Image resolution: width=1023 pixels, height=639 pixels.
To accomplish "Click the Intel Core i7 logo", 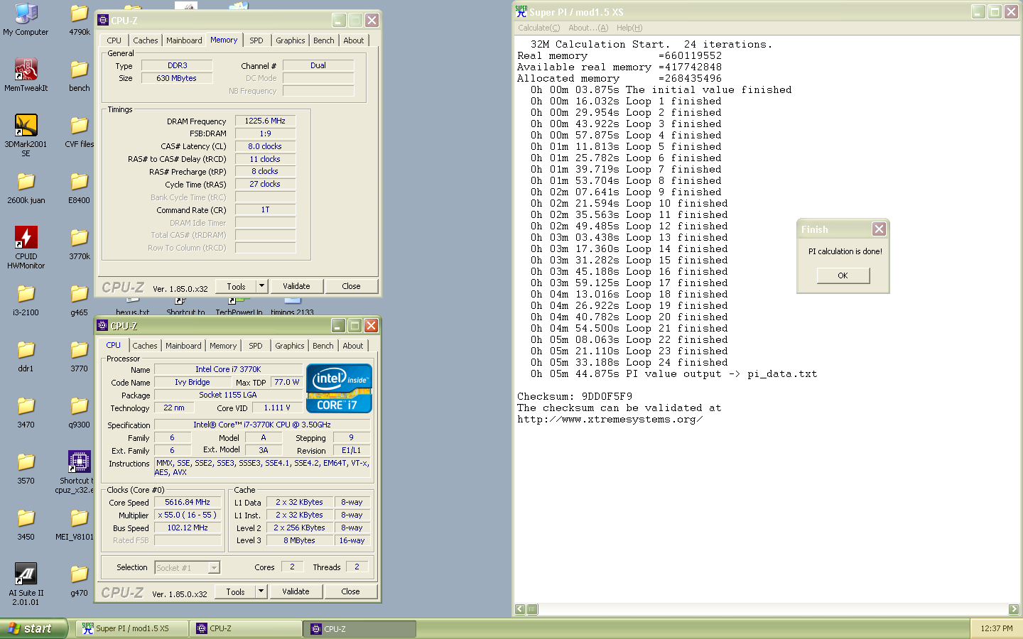I will click(339, 388).
